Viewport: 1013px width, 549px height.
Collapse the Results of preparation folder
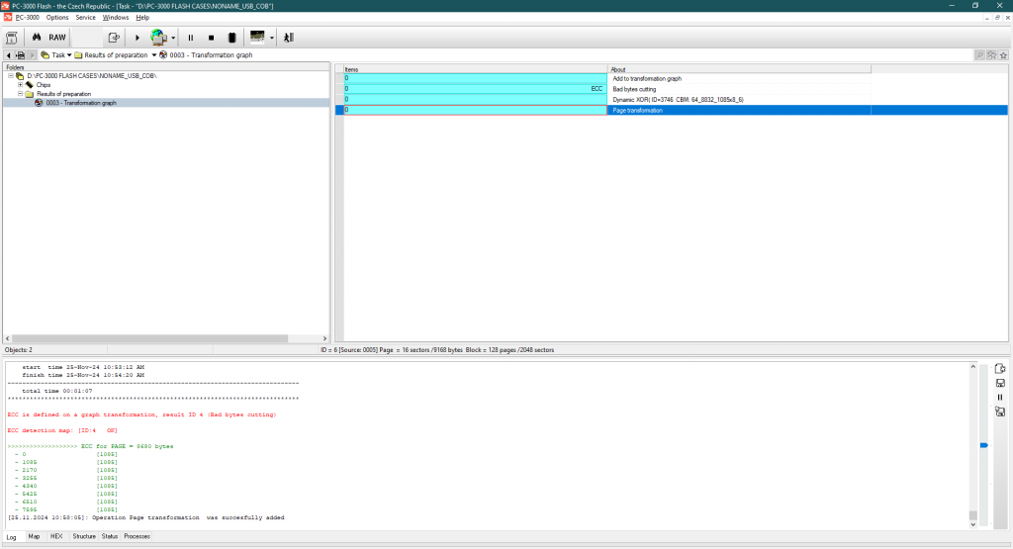(x=20, y=94)
